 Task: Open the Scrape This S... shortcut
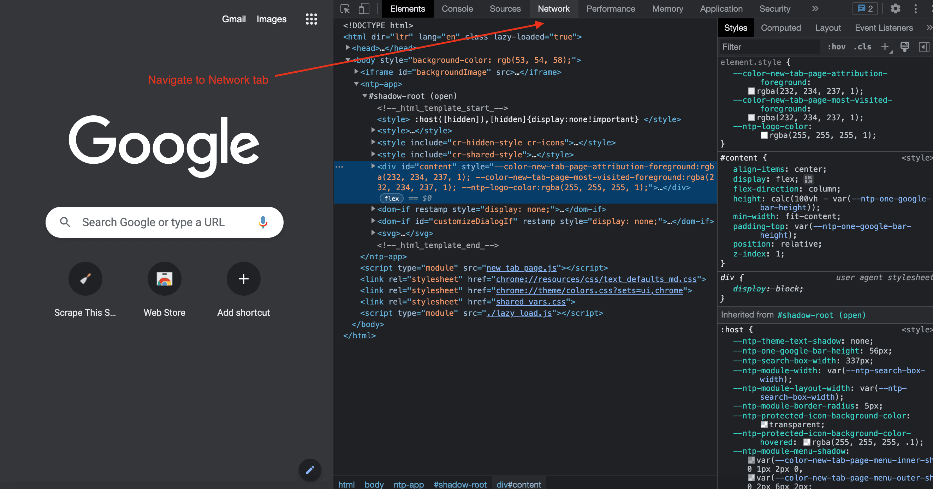pos(85,290)
